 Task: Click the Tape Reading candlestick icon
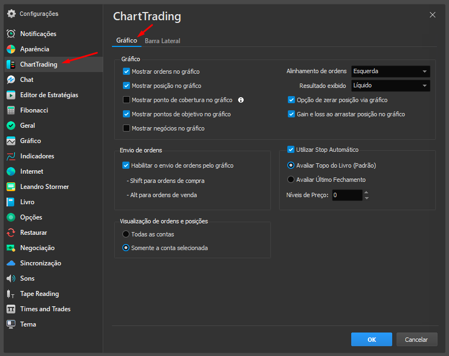tap(11, 294)
